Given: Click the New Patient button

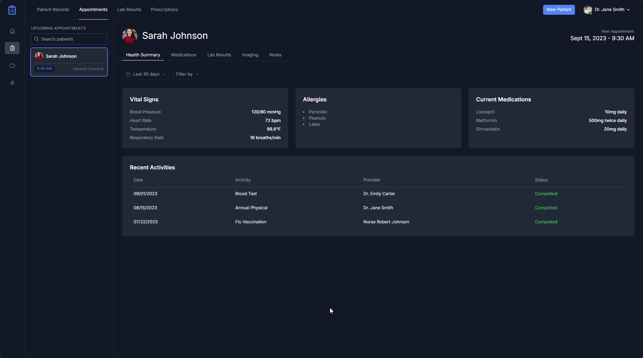Looking at the screenshot, I should pyautogui.click(x=559, y=10).
